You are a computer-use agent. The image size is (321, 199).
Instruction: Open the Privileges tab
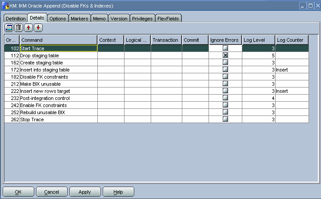pyautogui.click(x=142, y=18)
